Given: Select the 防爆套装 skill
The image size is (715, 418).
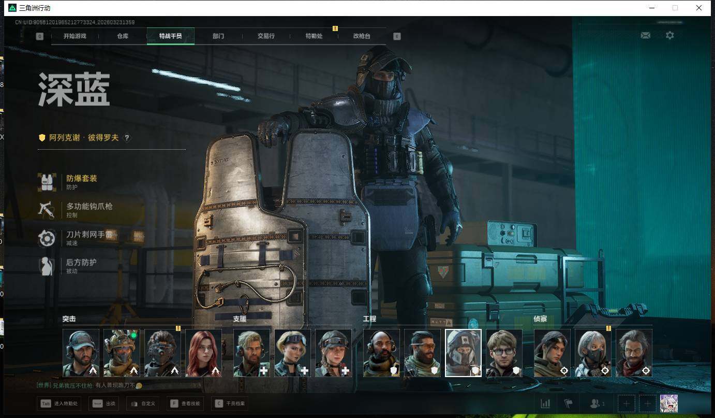Looking at the screenshot, I should pyautogui.click(x=75, y=182).
